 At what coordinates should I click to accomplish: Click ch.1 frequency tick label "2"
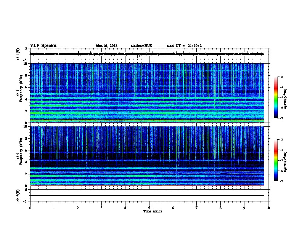[x=26, y=111]
